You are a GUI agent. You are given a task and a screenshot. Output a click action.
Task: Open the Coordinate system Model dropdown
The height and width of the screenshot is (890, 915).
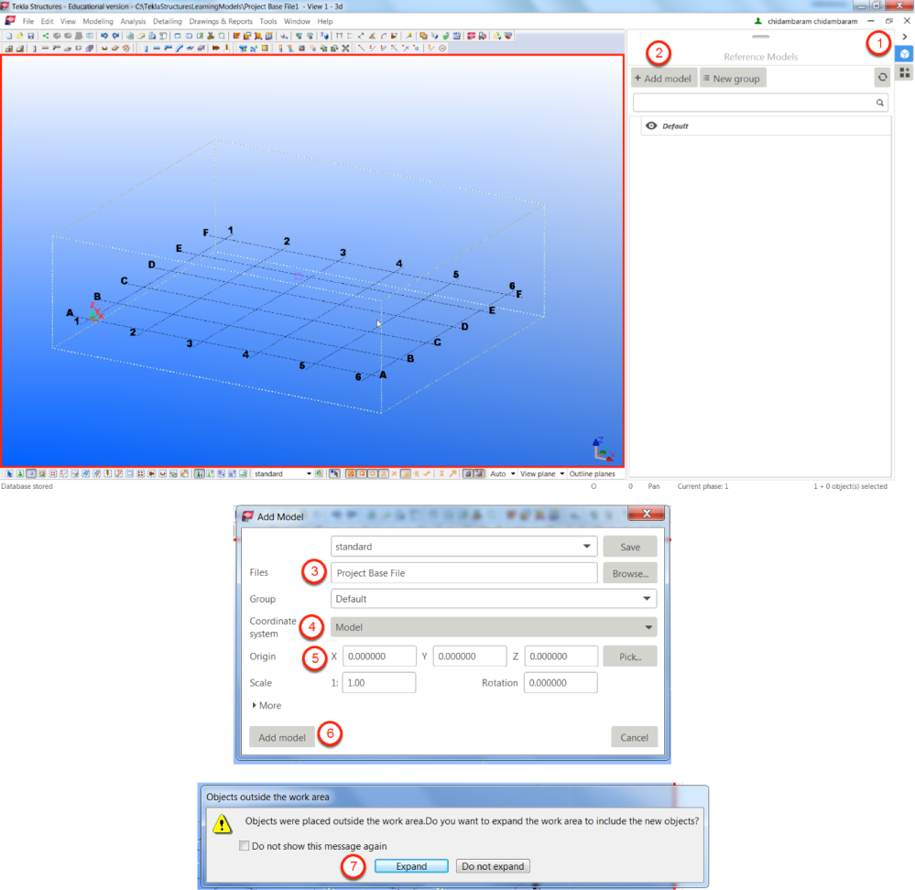[648, 627]
